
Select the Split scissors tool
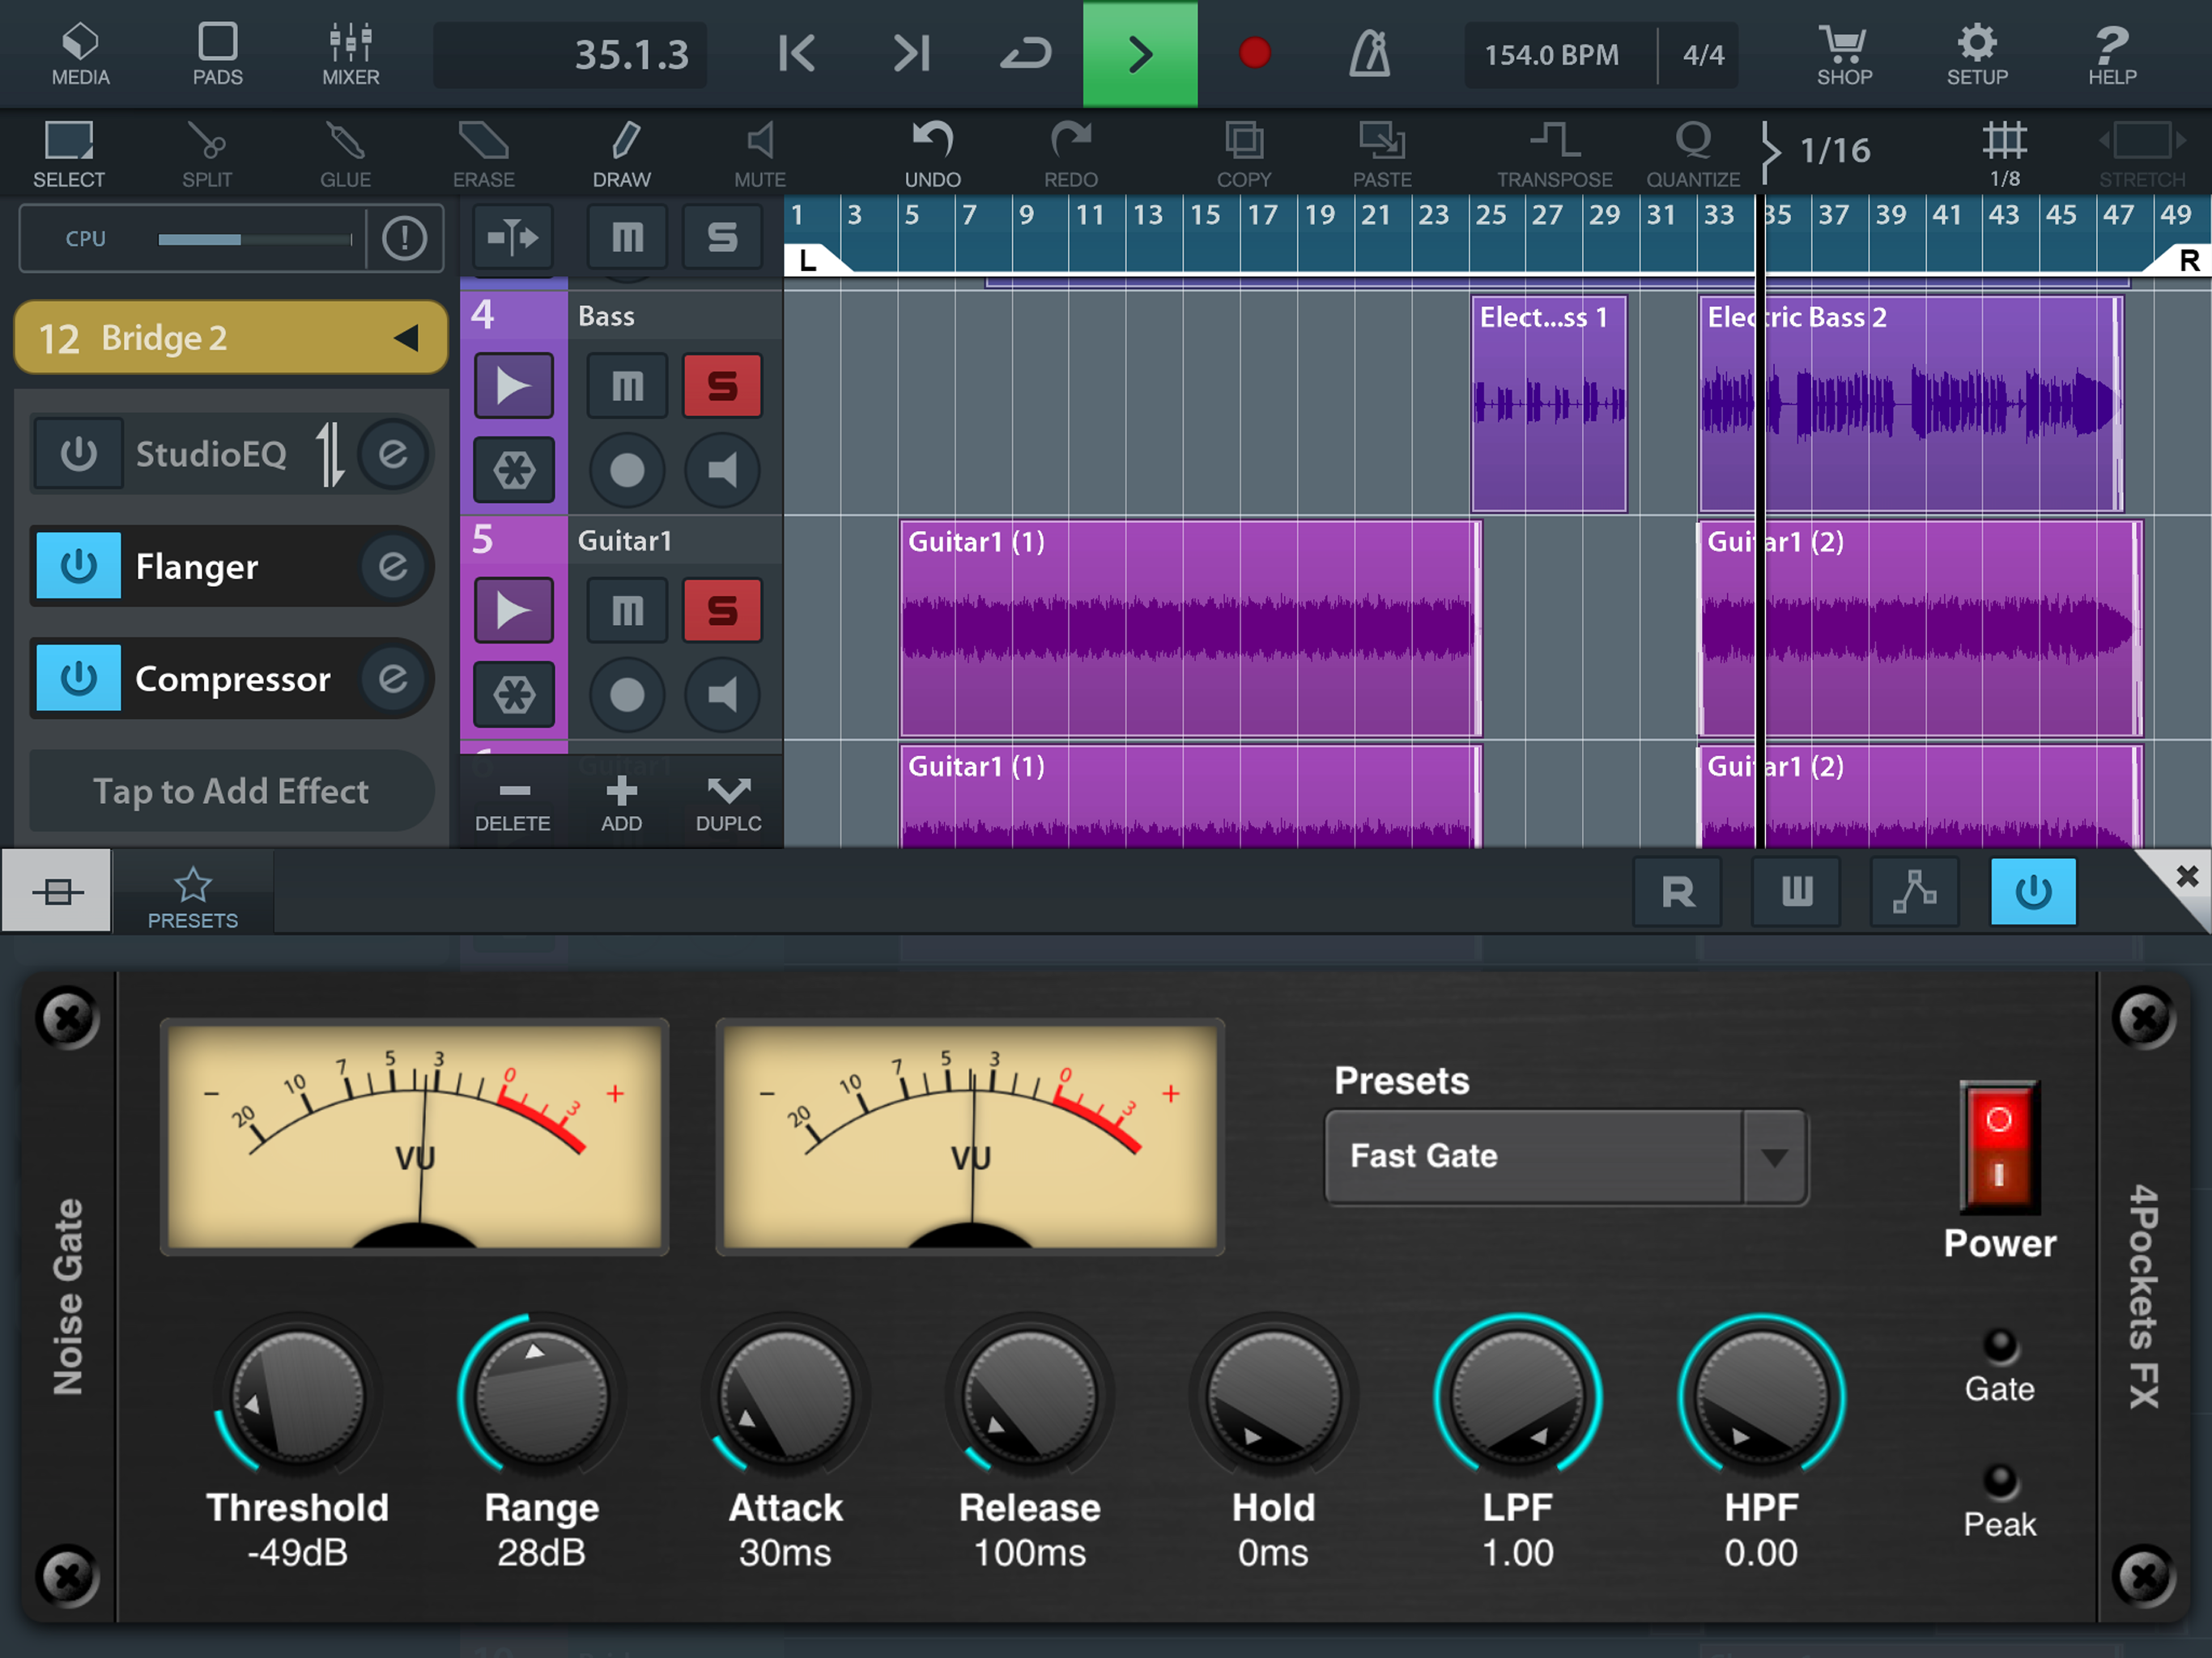click(x=207, y=154)
